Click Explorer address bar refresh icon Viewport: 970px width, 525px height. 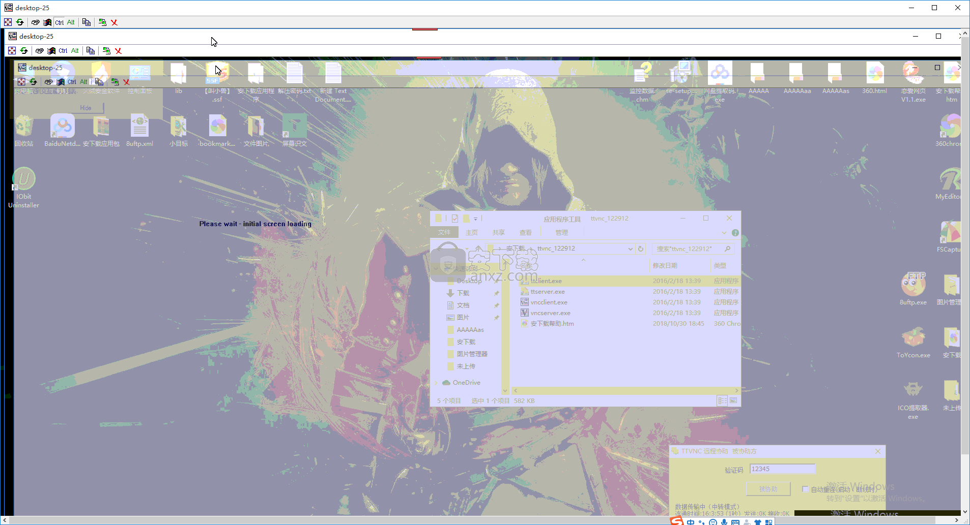[x=641, y=249]
